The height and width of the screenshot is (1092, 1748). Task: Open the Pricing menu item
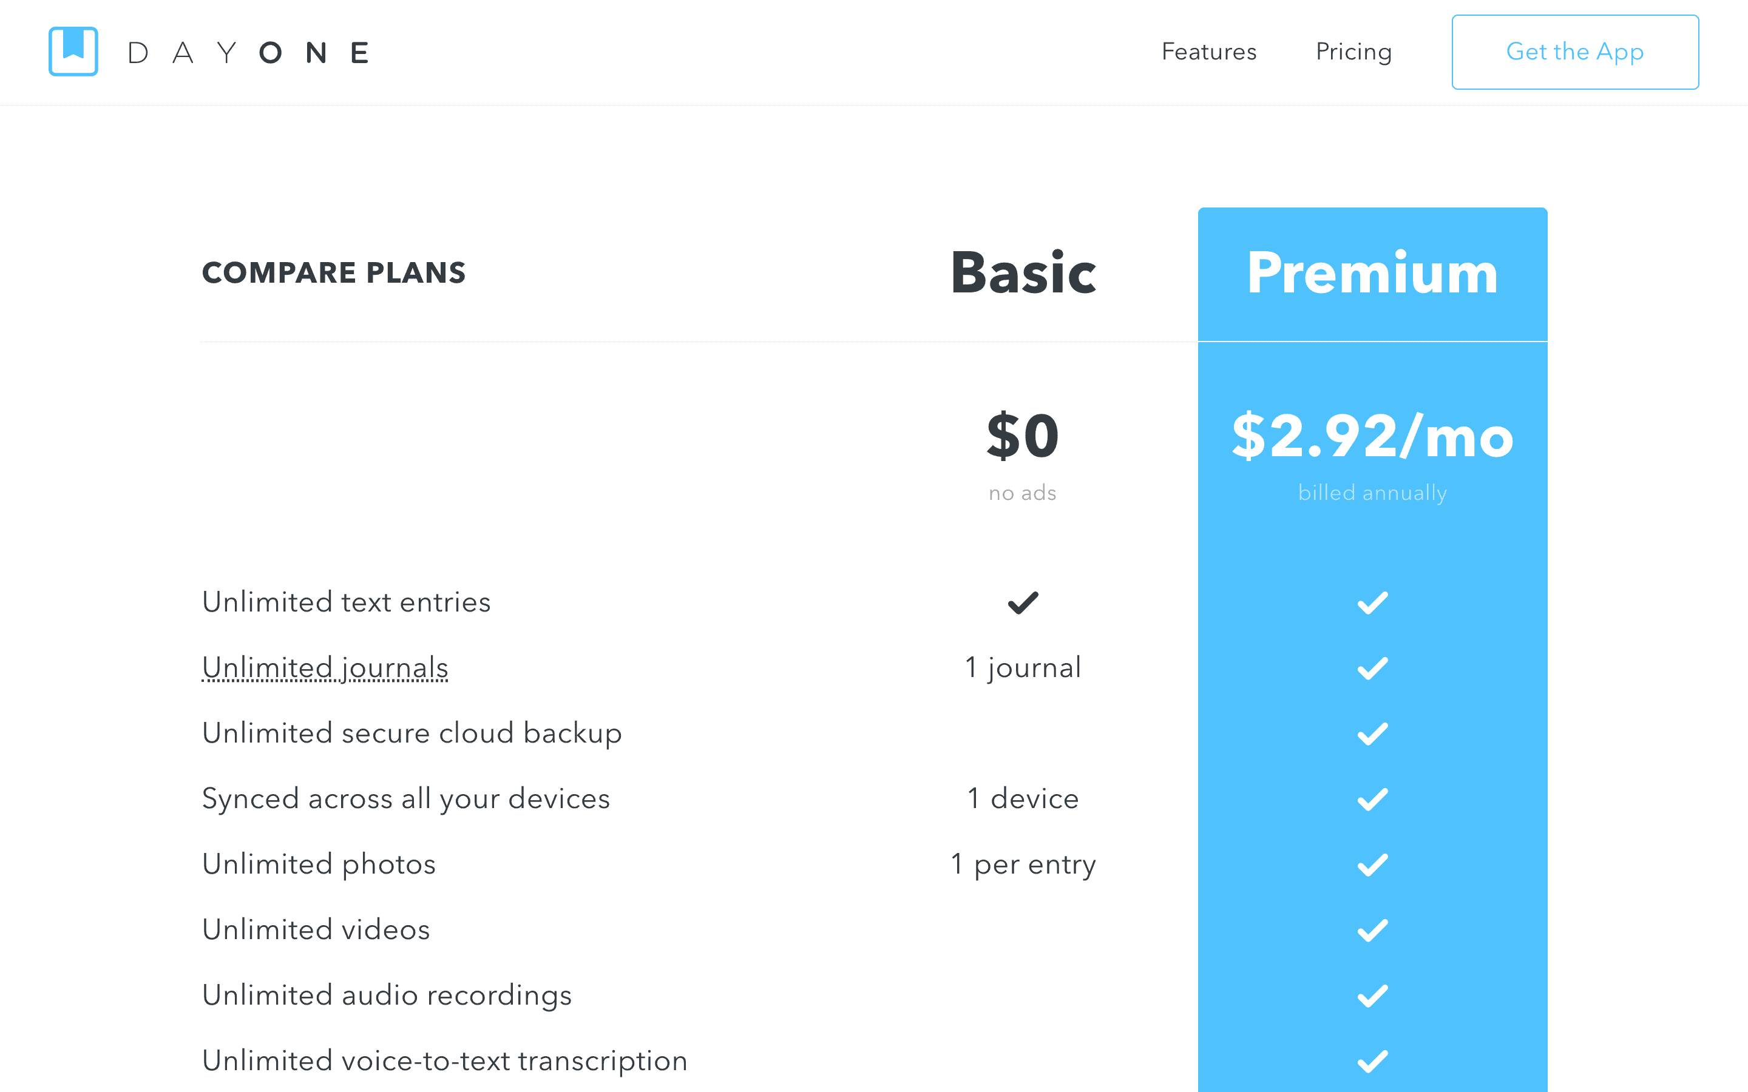coord(1353,52)
